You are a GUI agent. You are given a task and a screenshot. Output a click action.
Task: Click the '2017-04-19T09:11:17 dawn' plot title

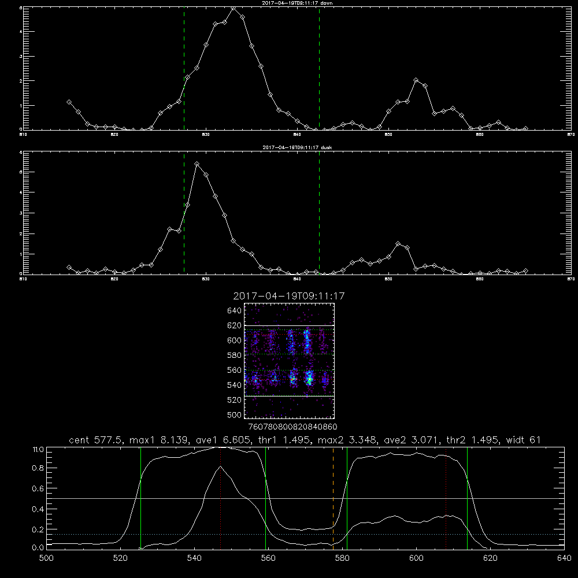click(297, 3)
